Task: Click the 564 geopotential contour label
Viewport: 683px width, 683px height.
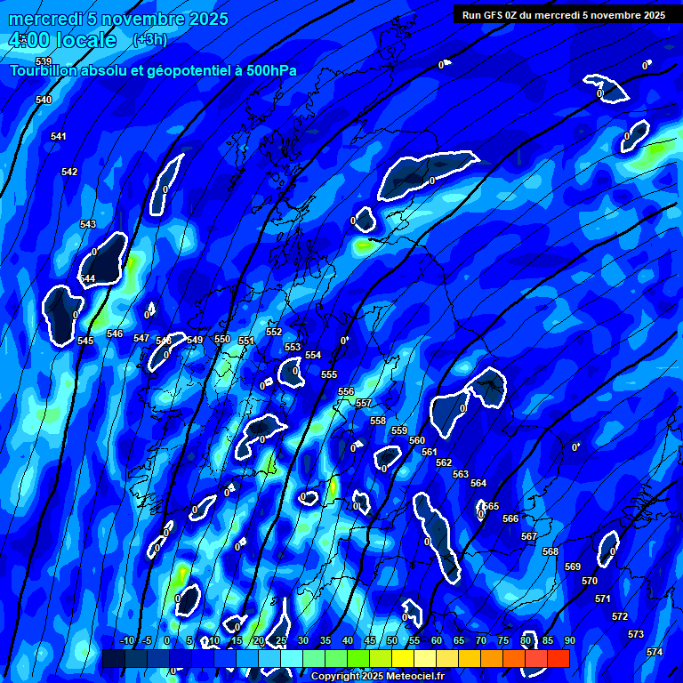Action: coord(478,484)
